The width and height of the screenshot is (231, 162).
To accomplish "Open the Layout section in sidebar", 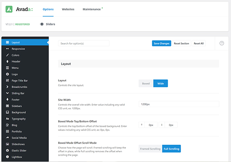I will [x=25, y=42].
